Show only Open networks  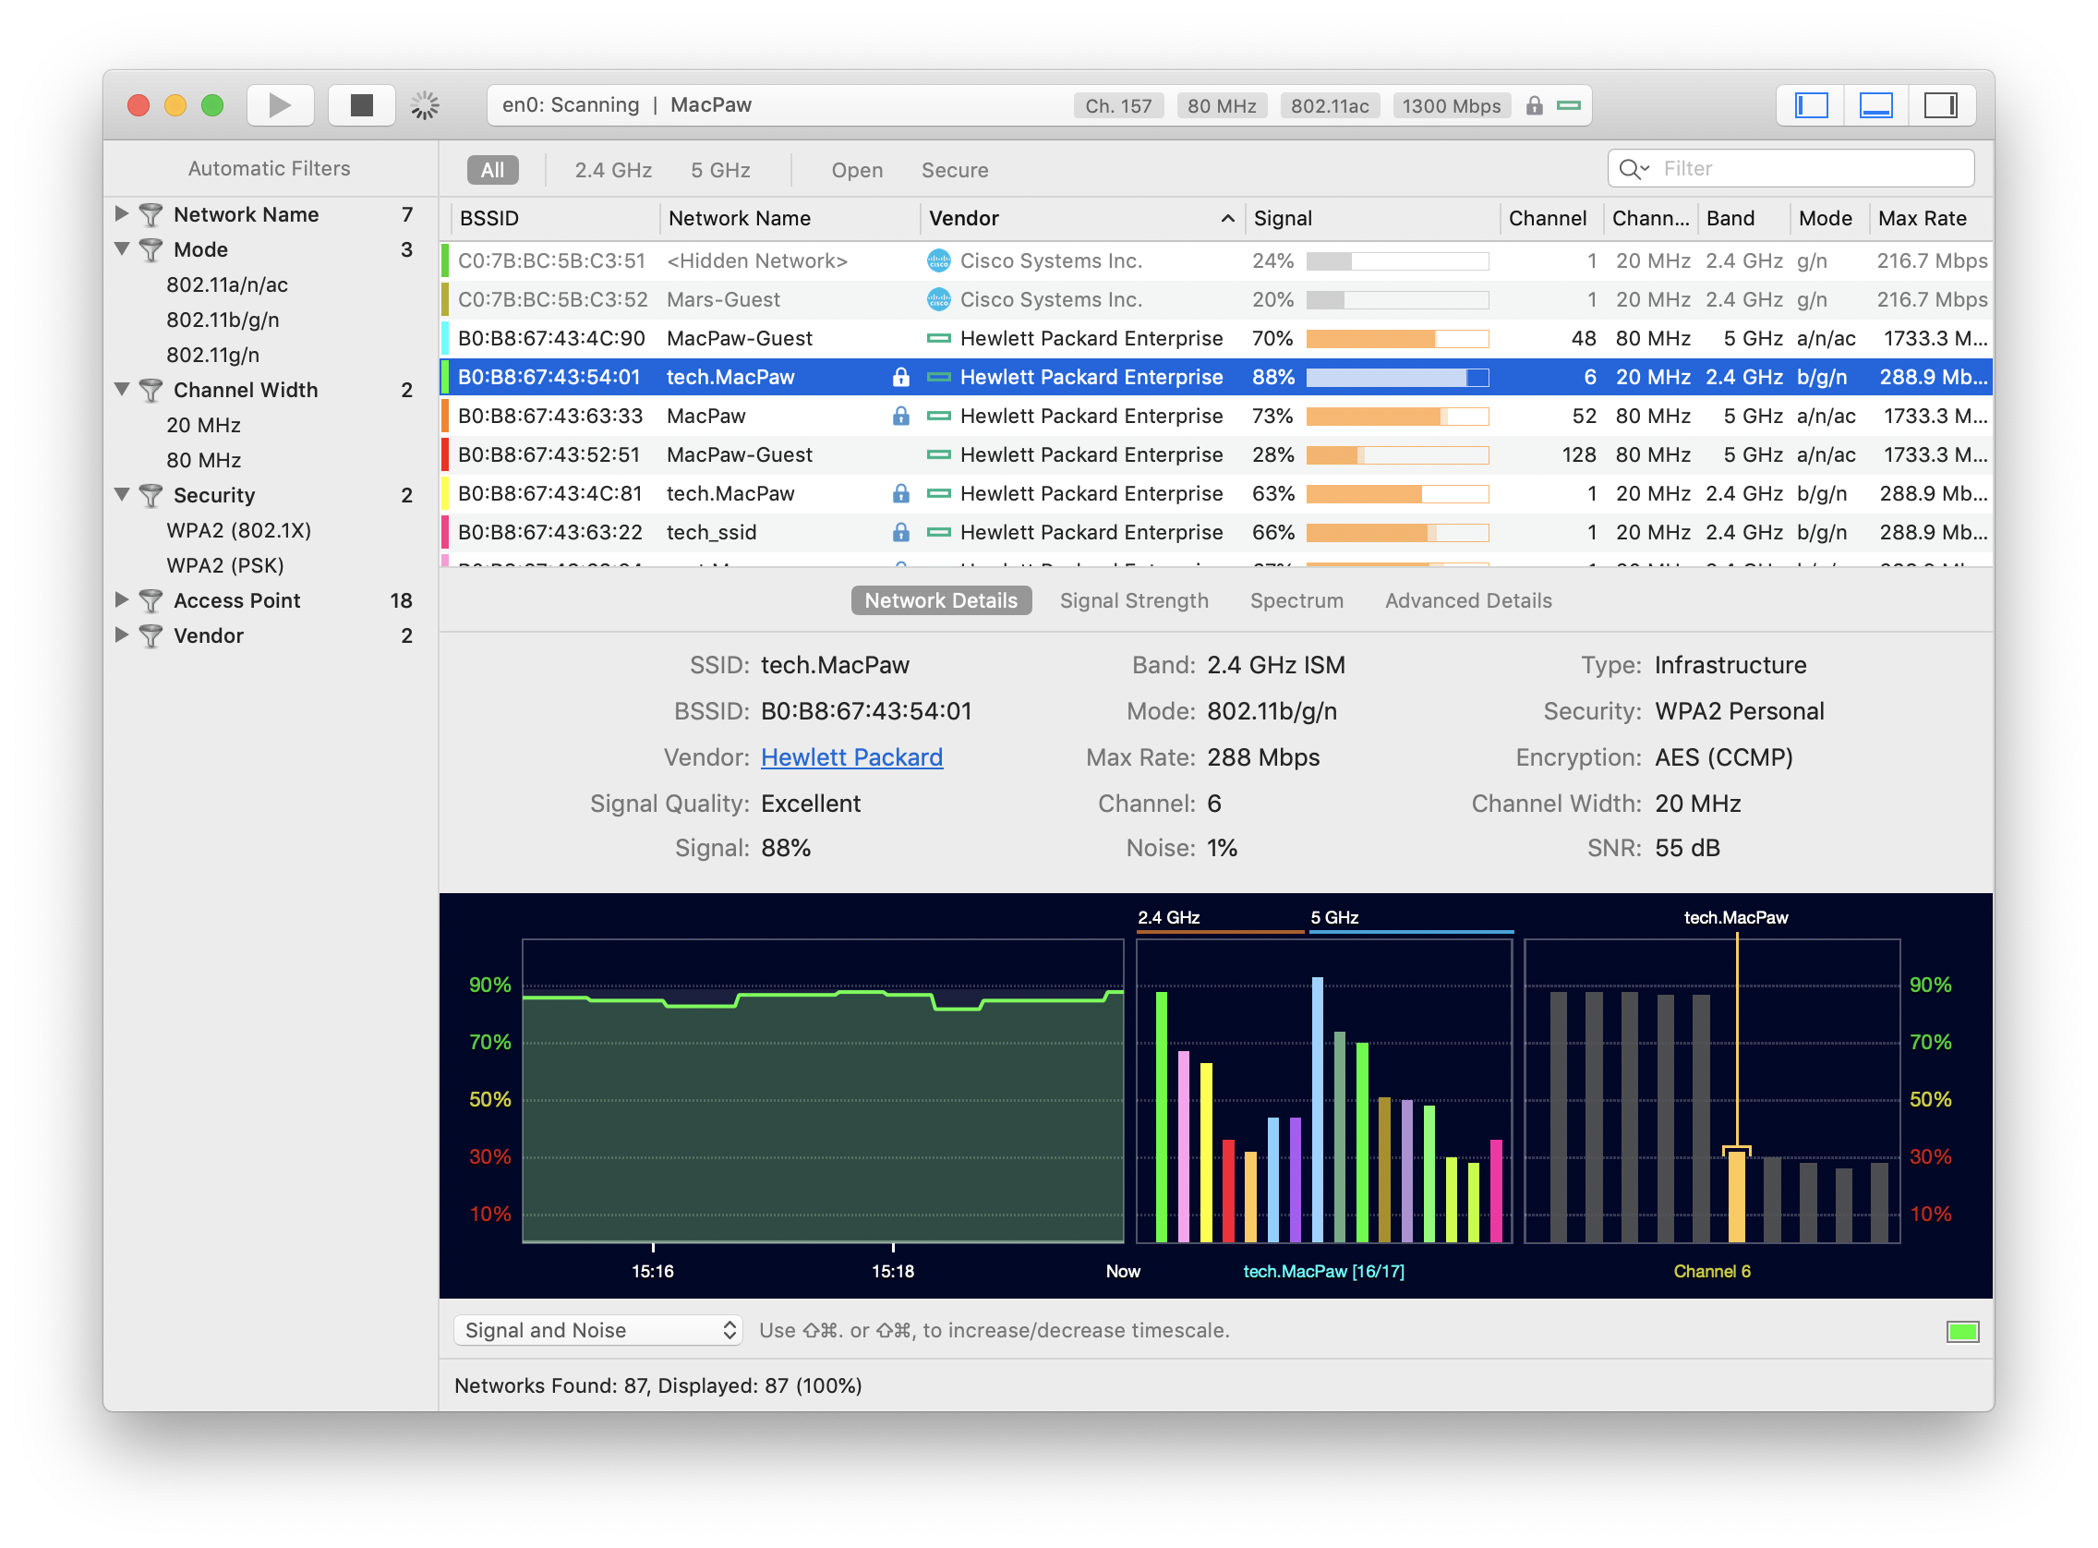coord(857,170)
